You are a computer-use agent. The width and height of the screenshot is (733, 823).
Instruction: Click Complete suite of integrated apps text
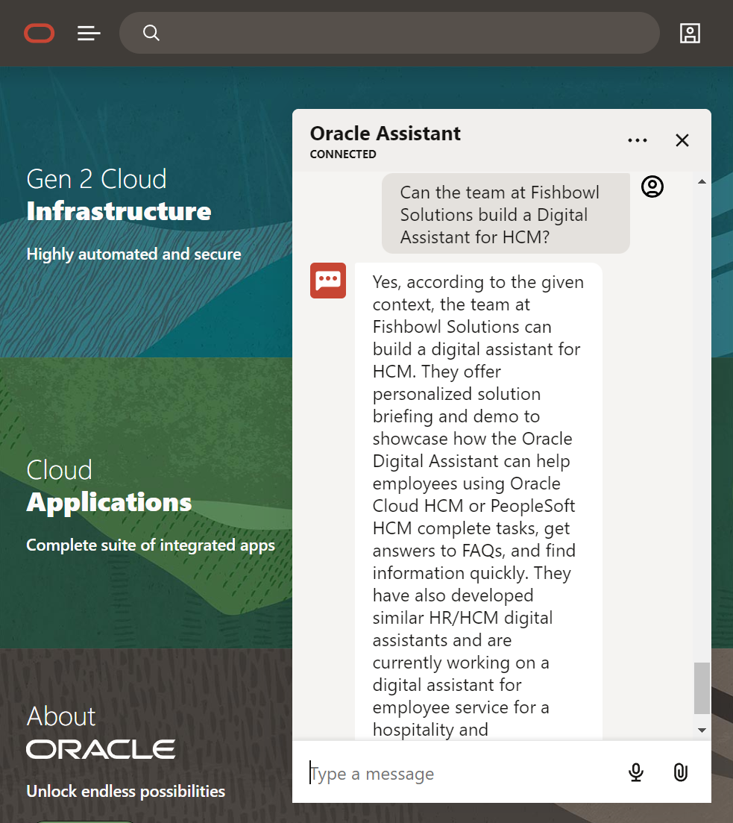tap(151, 545)
